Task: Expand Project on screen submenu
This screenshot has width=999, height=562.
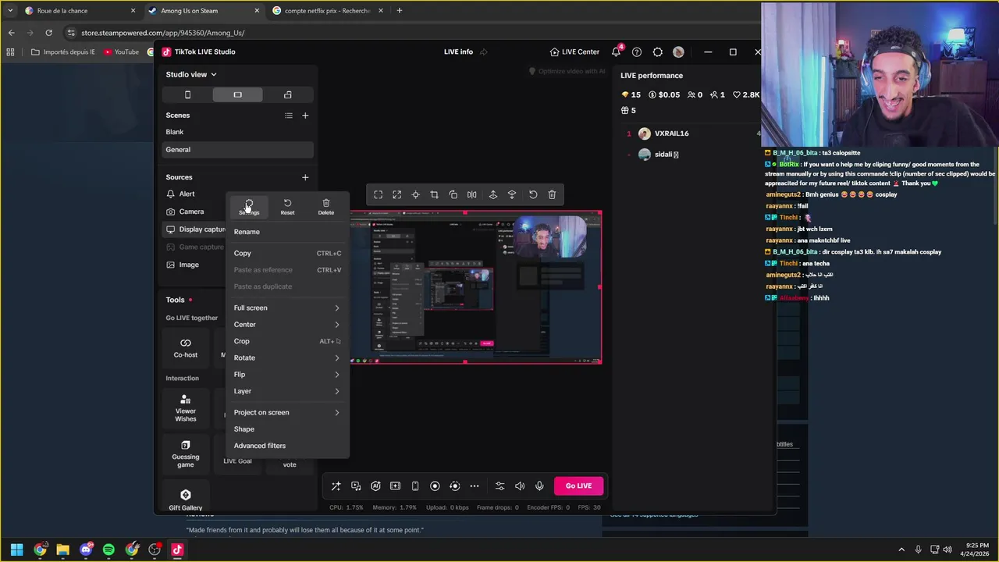Action: coord(286,412)
